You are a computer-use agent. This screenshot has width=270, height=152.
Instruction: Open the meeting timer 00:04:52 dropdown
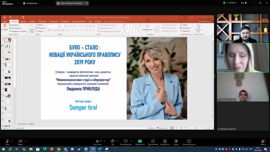(232, 3)
